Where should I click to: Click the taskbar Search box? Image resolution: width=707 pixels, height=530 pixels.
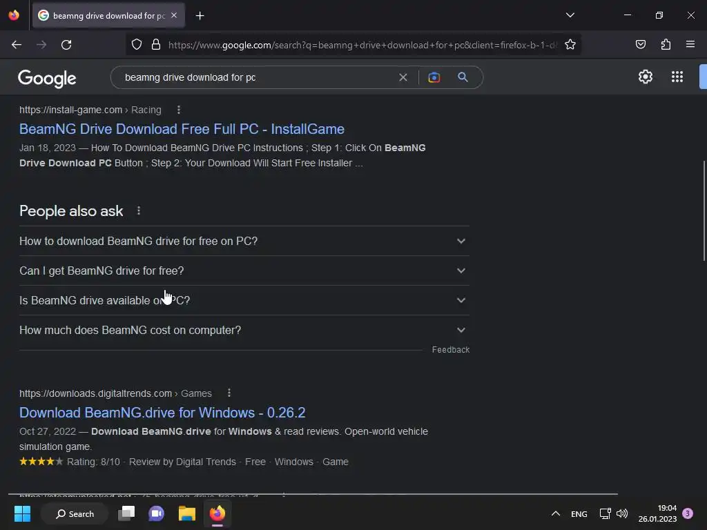75,513
